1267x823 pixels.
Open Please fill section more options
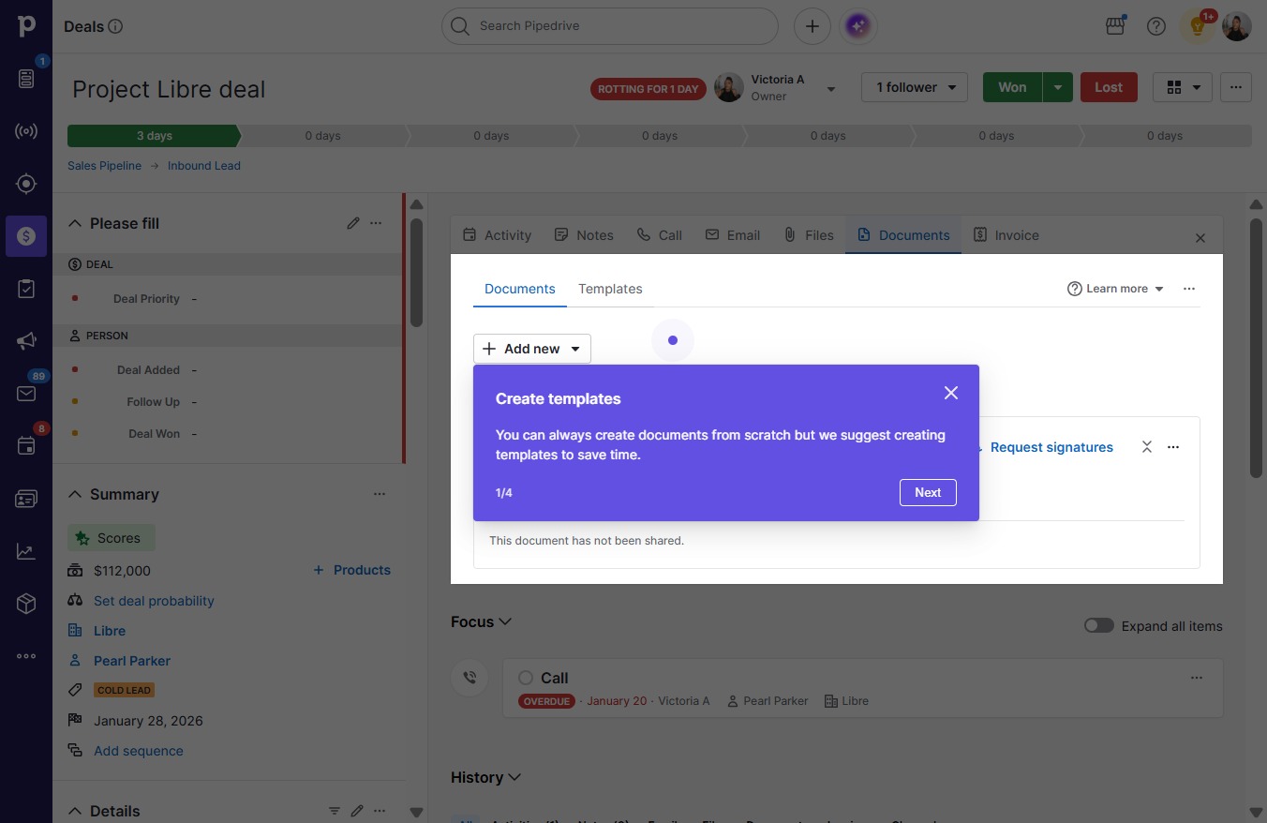point(376,223)
